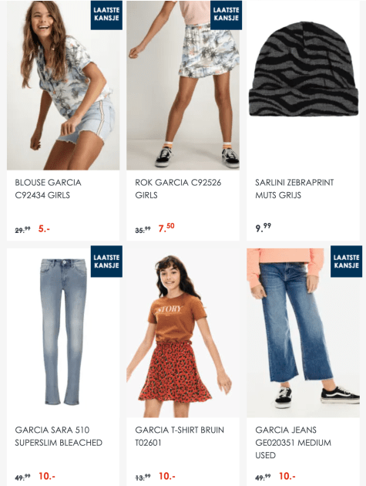Click the 10.- sale price under T-shirt bruin
Viewport: 366px width, 486px height.
click(167, 476)
